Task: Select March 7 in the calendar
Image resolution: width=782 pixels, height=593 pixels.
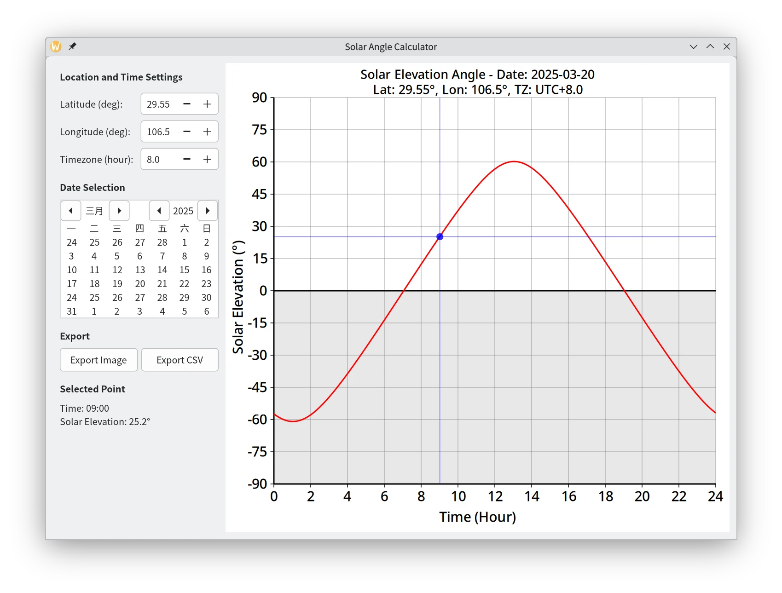Action: [162, 256]
